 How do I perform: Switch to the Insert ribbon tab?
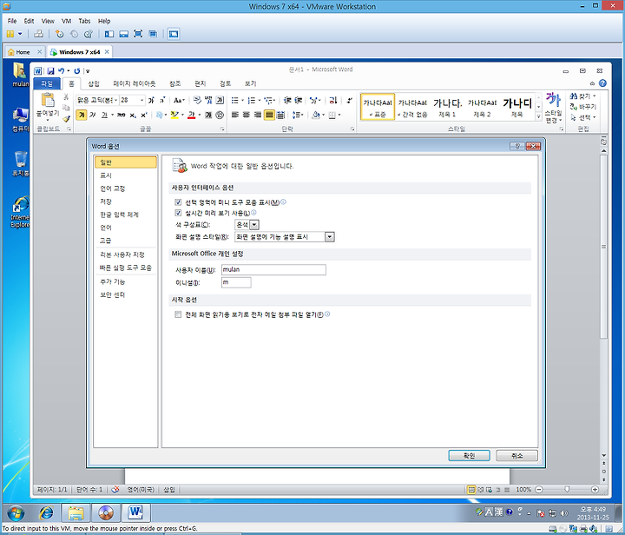click(x=94, y=83)
